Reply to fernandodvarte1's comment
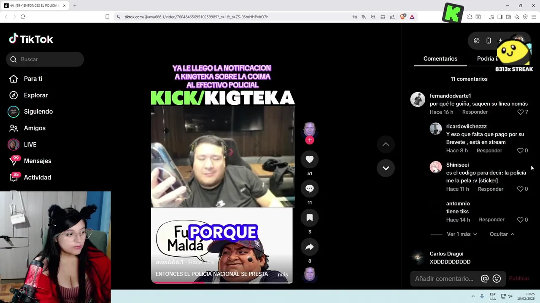This screenshot has height=303, width=540. (475, 112)
